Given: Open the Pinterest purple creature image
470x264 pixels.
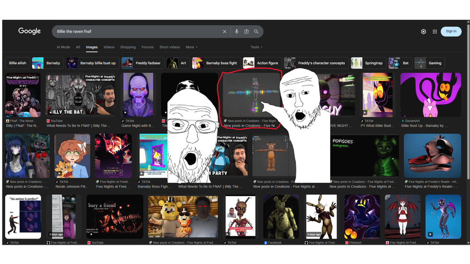Looking at the screenshot, I should (362, 217).
